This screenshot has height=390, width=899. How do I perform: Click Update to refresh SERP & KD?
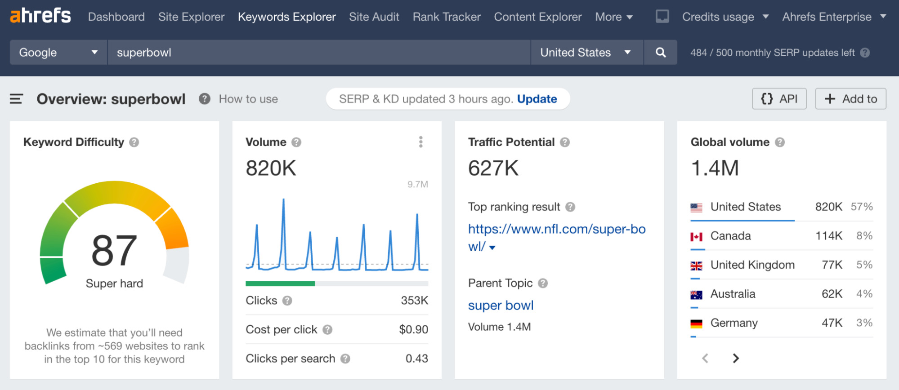point(537,99)
